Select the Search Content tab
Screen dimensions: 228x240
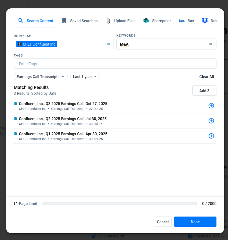coord(36,21)
